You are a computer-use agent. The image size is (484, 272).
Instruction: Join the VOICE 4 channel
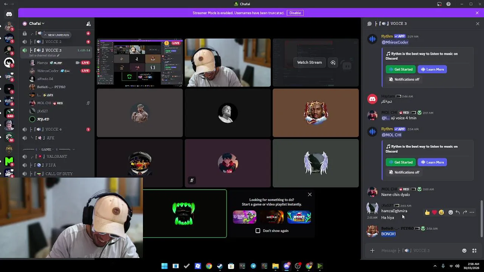tap(57, 129)
